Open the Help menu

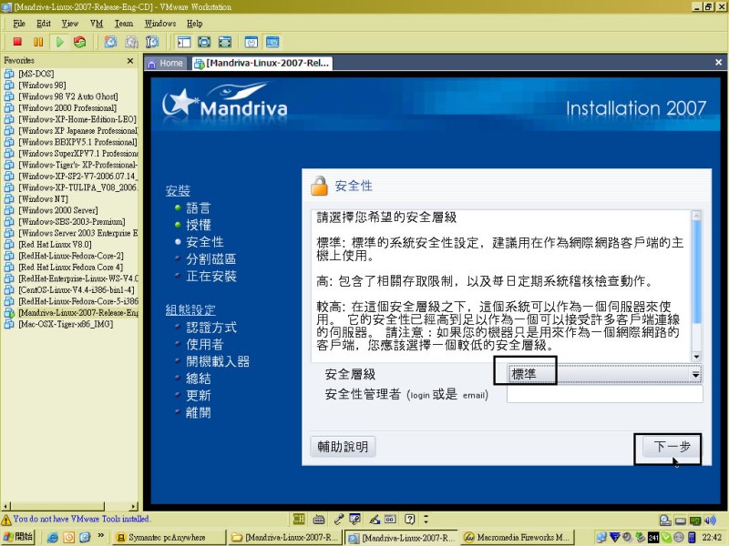point(194,24)
